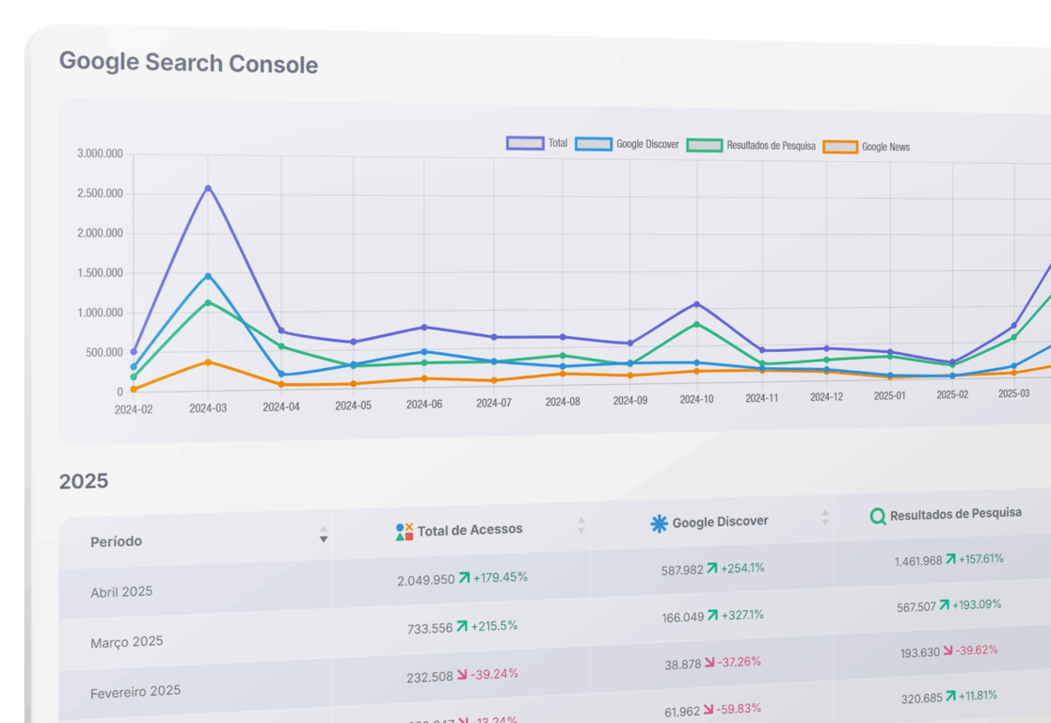Click the 2025 section heading

pos(83,482)
